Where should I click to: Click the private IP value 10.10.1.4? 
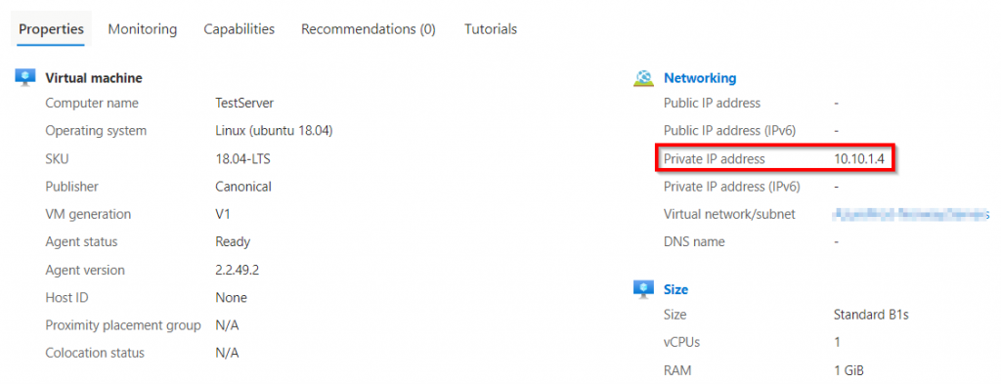[859, 159]
